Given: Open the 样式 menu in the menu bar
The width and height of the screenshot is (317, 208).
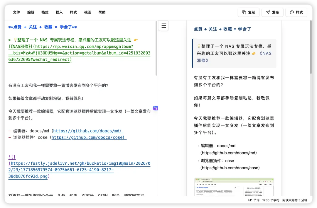Looking at the screenshot, I should click(x=73, y=12).
